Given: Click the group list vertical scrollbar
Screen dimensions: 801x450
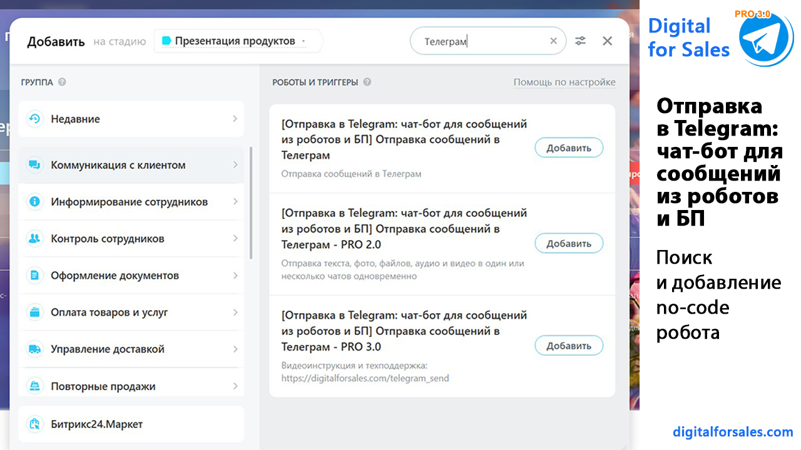Looking at the screenshot, I should click(251, 203).
